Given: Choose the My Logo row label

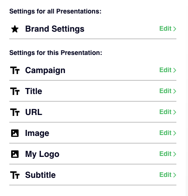Looking at the screenshot, I should [42, 155].
